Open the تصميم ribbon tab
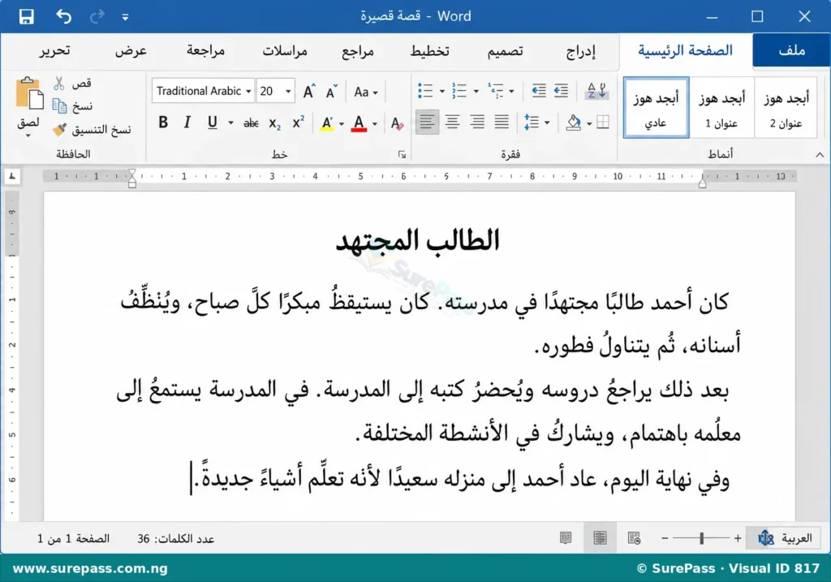The height and width of the screenshot is (582, 831). pyautogui.click(x=505, y=51)
